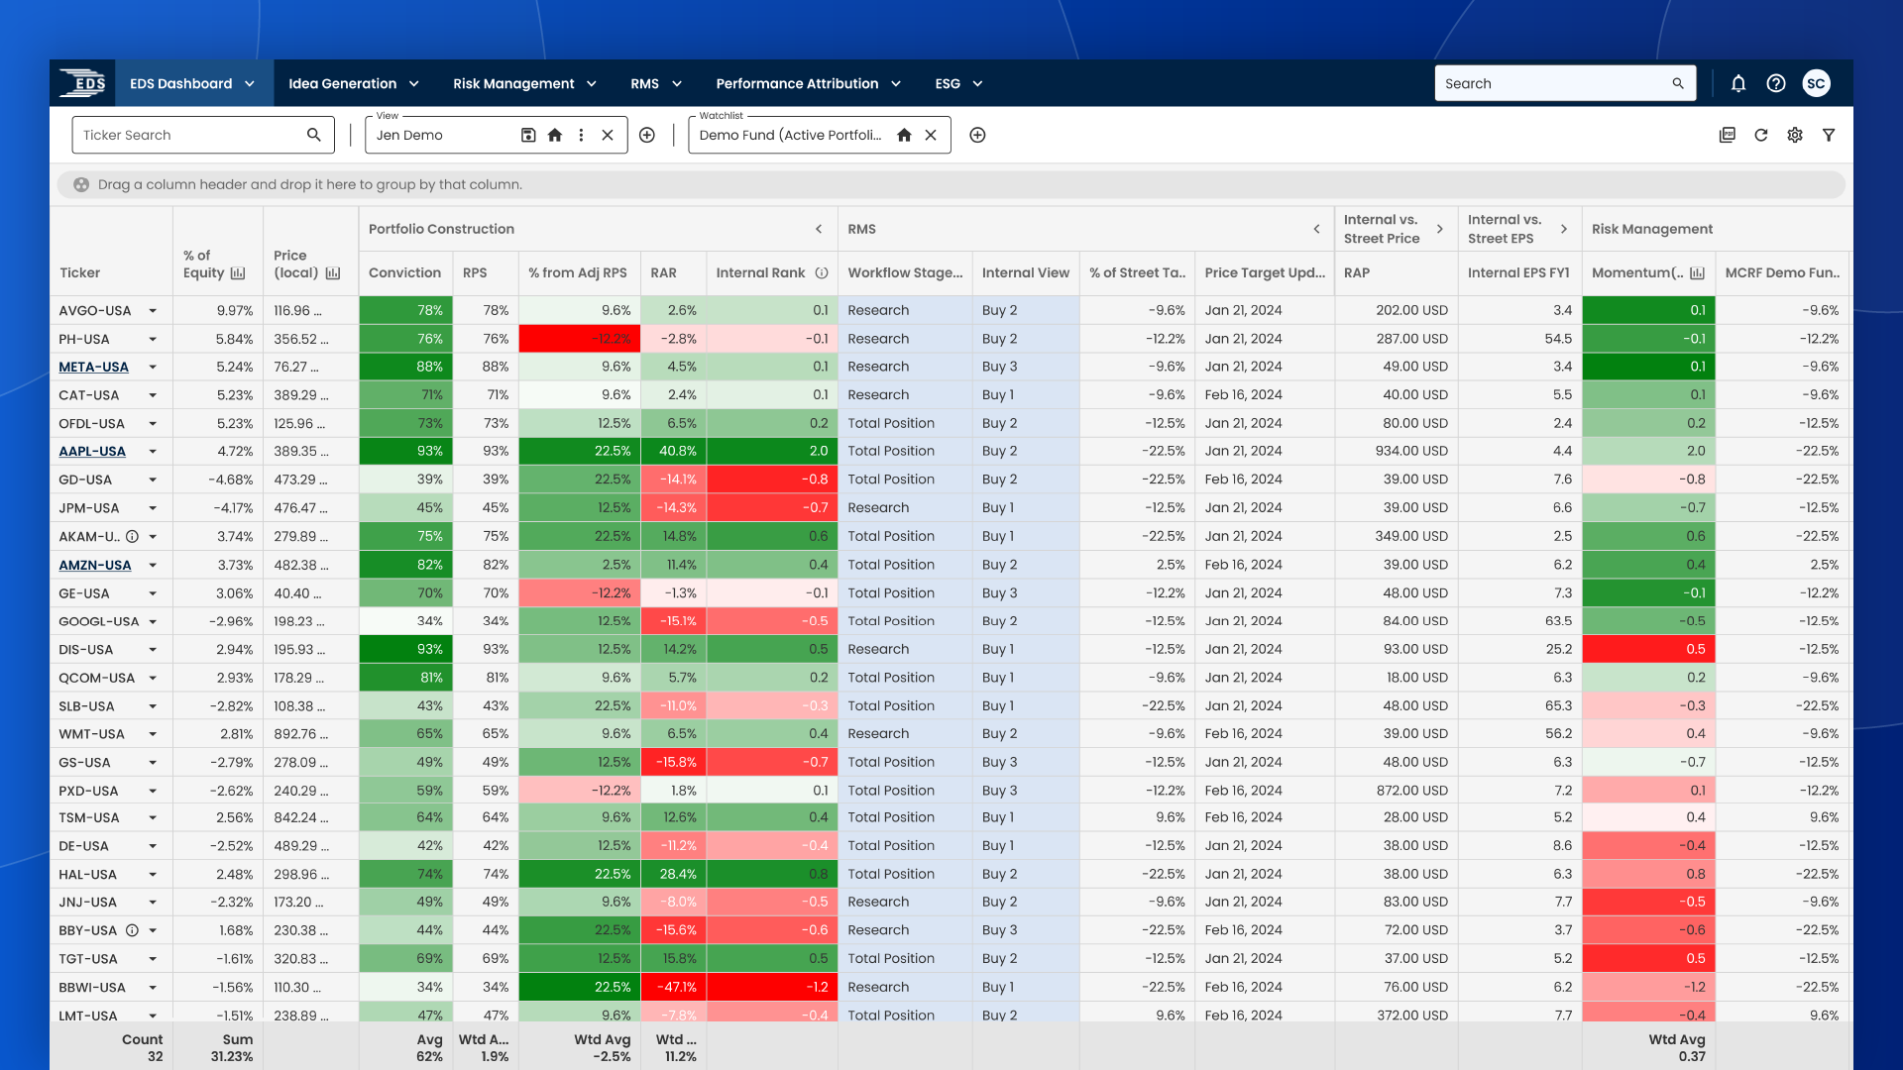Open the SC user avatar
1903x1070 pixels.
(x=1816, y=84)
